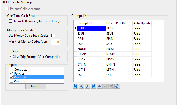Select the Products item in Imports list
The width and height of the screenshot is (177, 105).
pos(20,77)
